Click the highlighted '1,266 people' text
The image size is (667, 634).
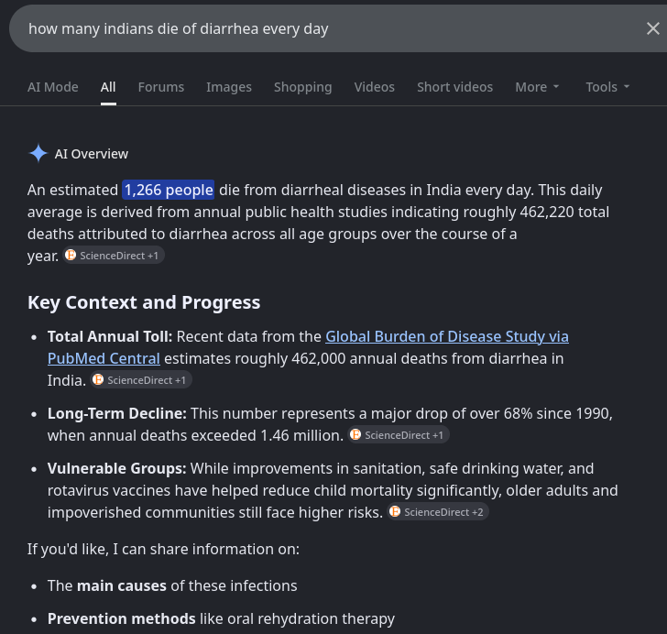pos(169,190)
